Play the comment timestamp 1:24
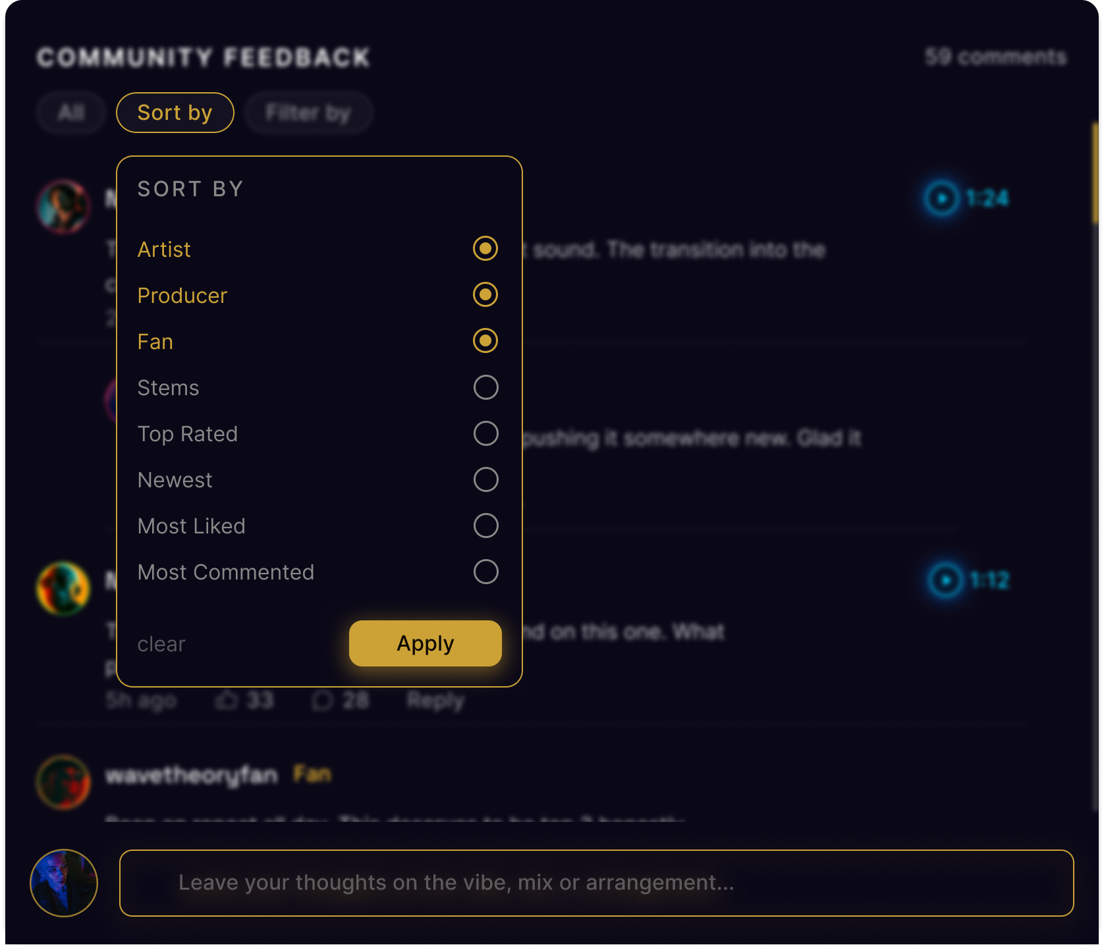 click(x=941, y=198)
